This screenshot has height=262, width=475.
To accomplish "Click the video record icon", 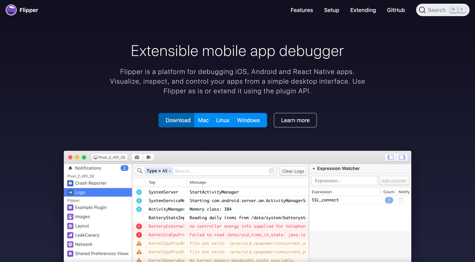I will tap(148, 157).
